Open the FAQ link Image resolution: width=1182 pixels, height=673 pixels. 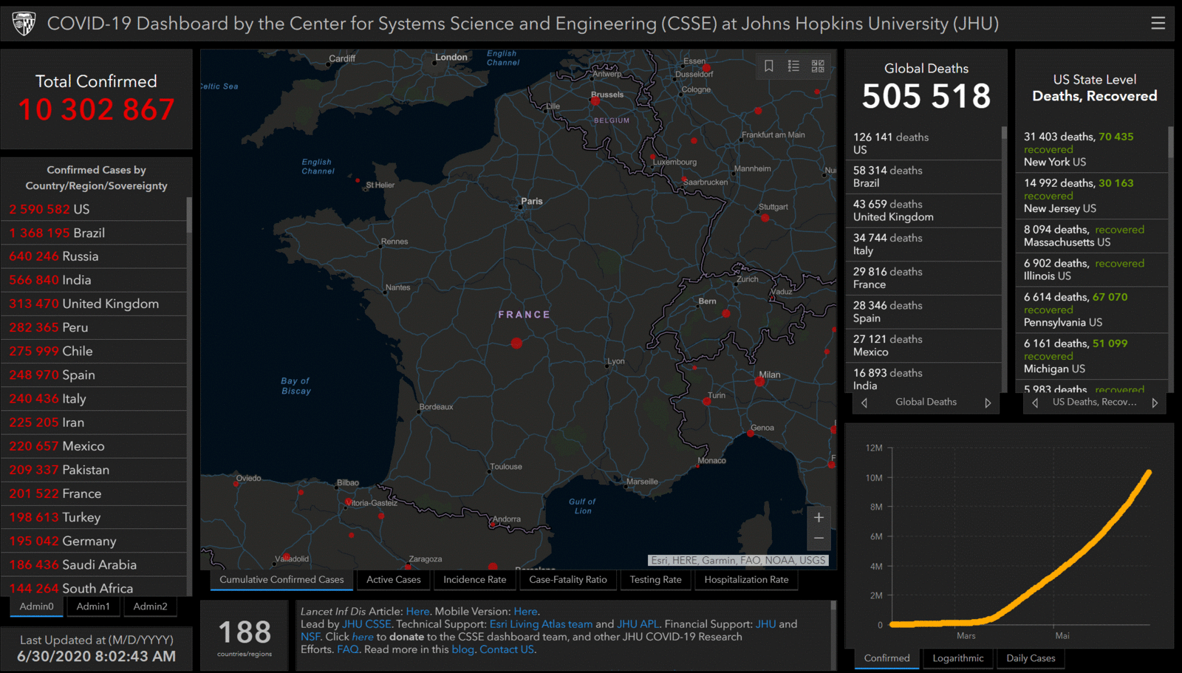point(348,649)
